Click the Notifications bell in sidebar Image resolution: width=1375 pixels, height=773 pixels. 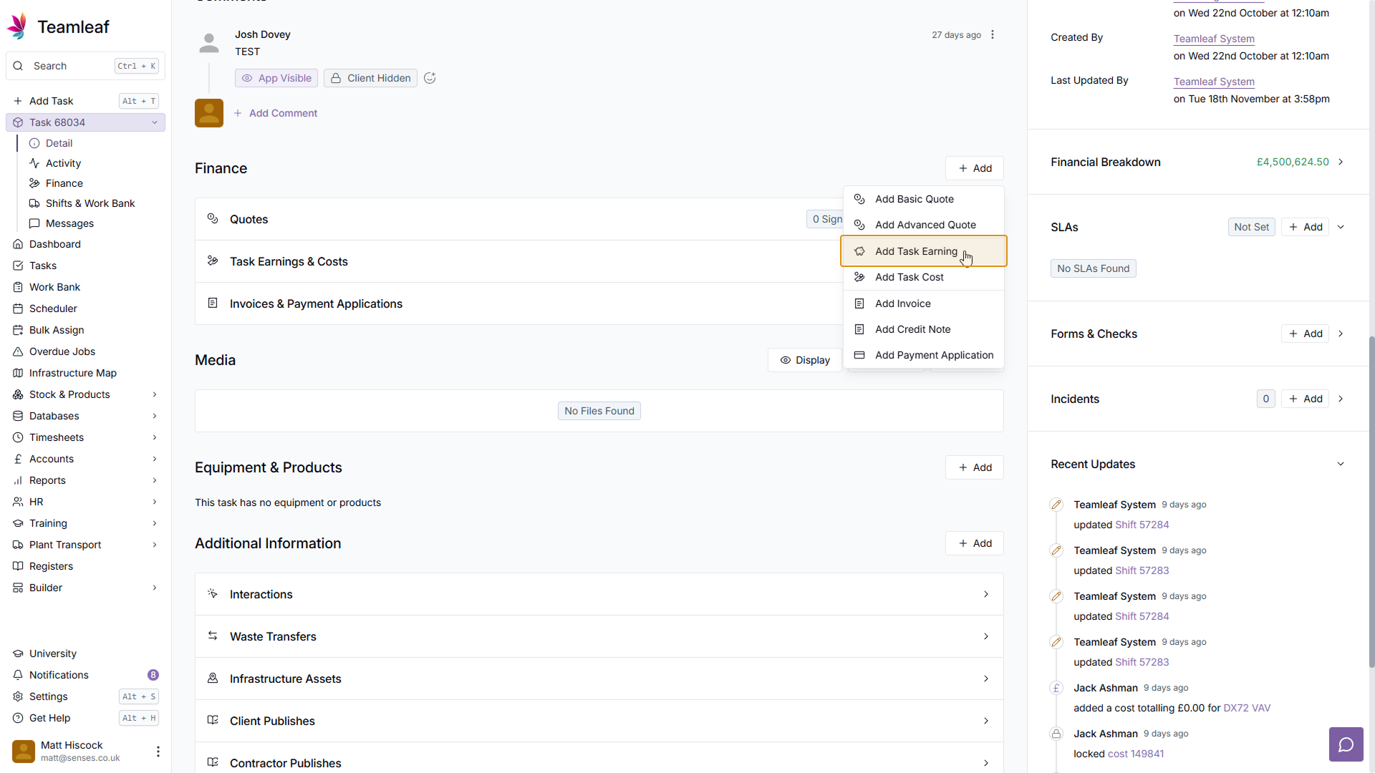click(19, 675)
